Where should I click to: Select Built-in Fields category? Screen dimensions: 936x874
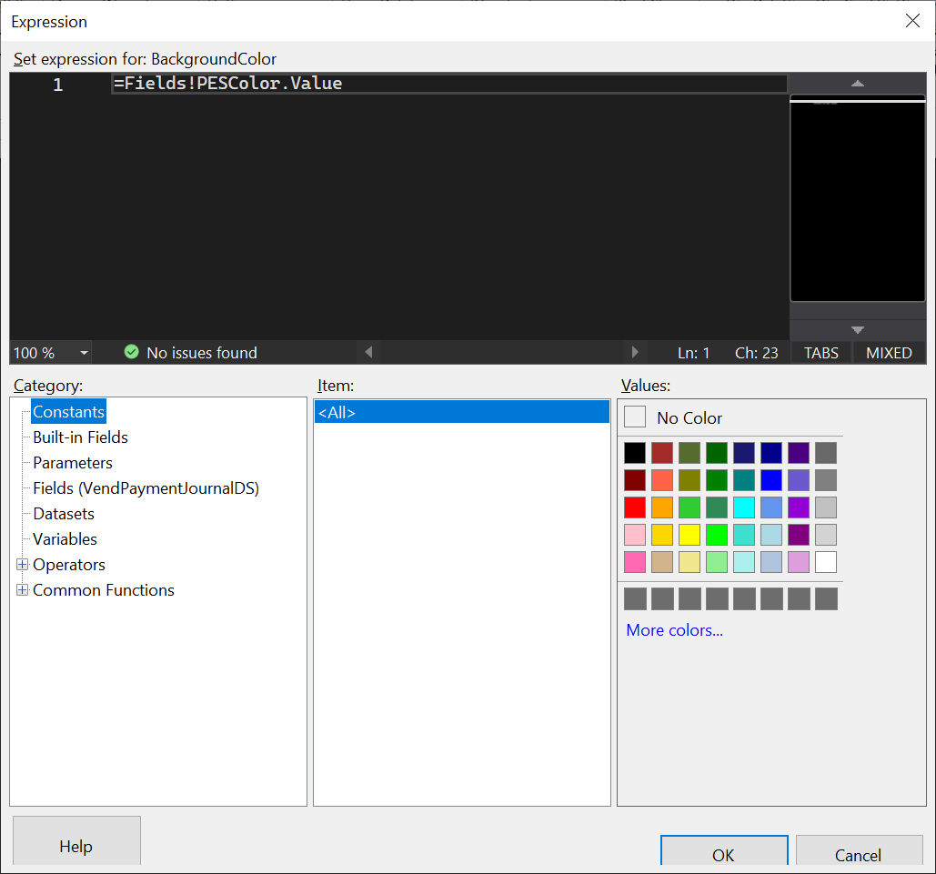tap(80, 437)
